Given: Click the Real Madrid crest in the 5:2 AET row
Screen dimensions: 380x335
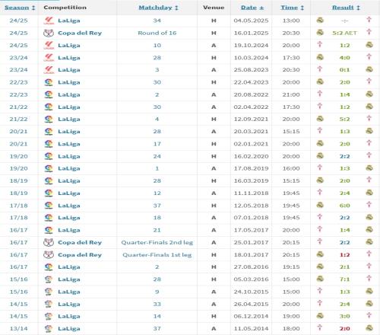Looking at the screenshot, I should [x=320, y=33].
